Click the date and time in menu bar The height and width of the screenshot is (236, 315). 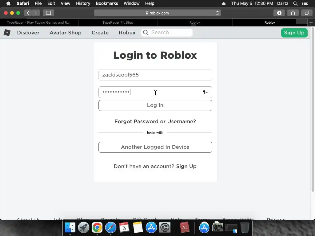[x=252, y=3]
